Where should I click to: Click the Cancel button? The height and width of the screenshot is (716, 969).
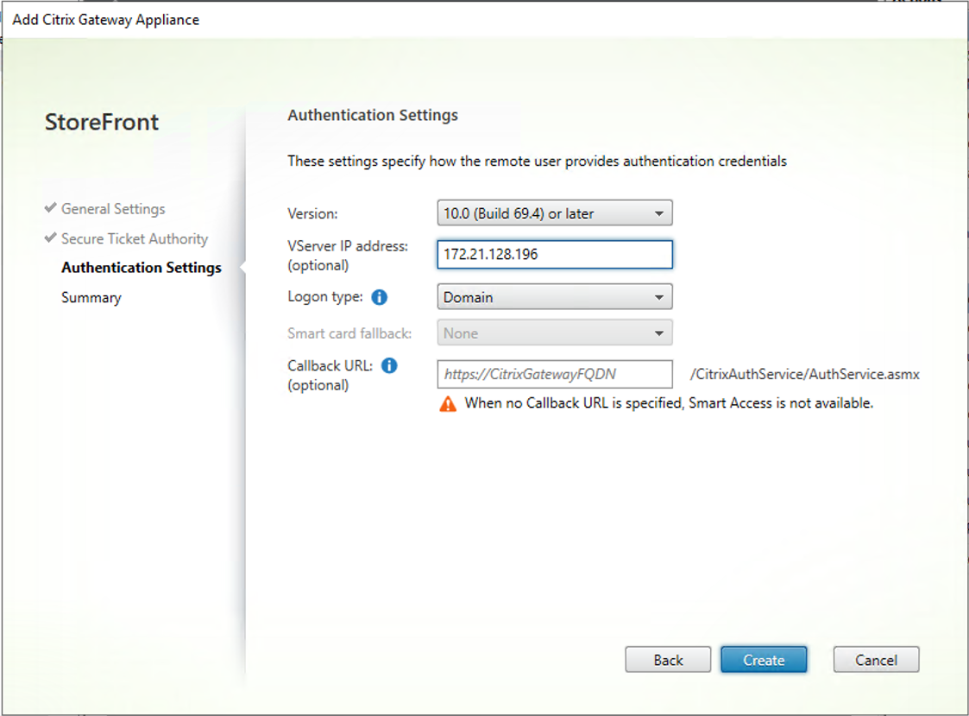click(877, 660)
